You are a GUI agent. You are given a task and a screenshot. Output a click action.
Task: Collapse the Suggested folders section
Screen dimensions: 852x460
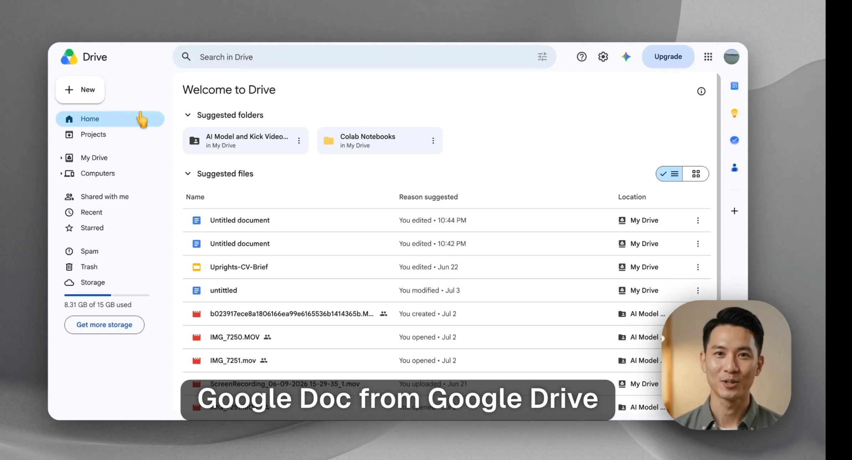(188, 115)
